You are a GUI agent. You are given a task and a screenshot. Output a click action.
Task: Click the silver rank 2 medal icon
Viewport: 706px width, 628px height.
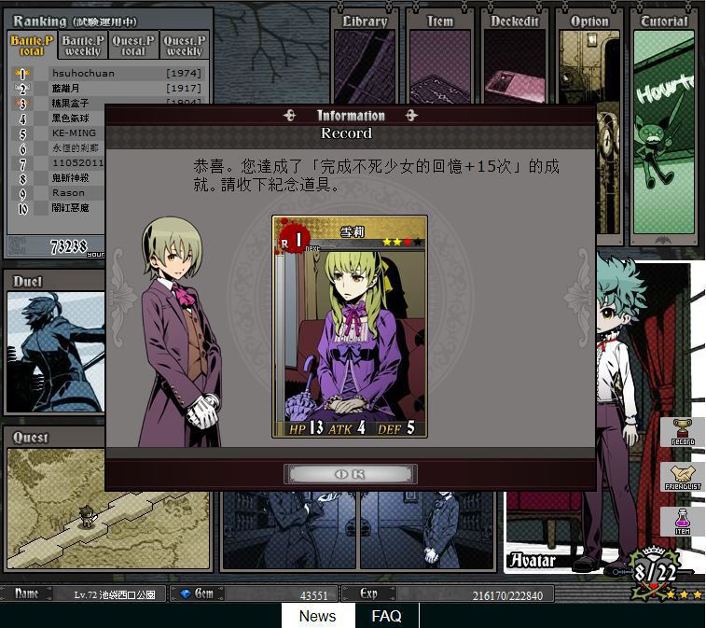tap(22, 89)
